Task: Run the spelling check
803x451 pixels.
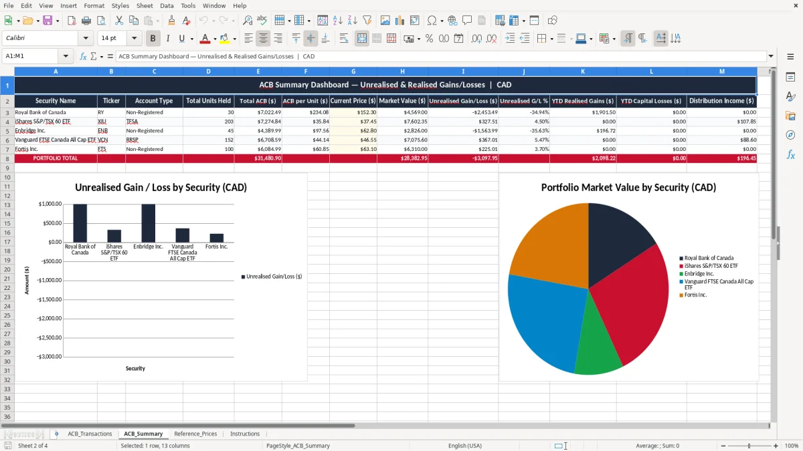Action: click(262, 21)
